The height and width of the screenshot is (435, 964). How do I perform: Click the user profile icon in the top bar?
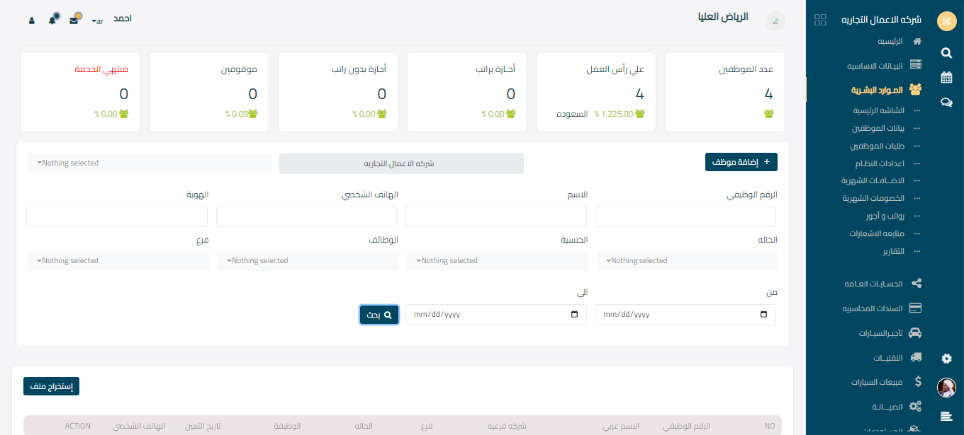point(31,21)
